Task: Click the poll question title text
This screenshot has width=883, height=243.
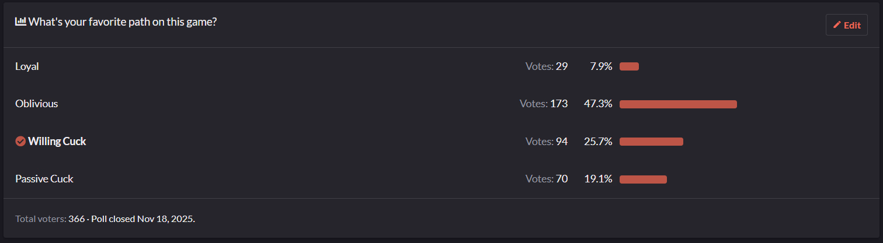Action: click(123, 22)
